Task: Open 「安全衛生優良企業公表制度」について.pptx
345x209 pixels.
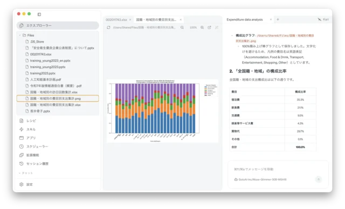Action: 62,48
